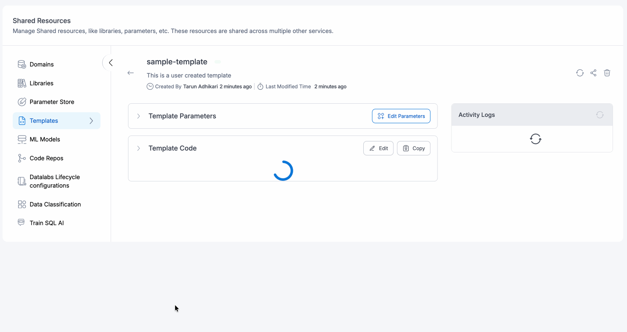Click the Template Code loading spinner
This screenshot has width=627, height=332.
tap(283, 170)
